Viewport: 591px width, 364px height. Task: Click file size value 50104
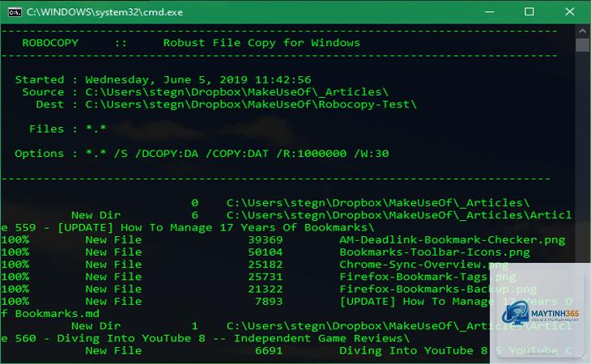[266, 252]
